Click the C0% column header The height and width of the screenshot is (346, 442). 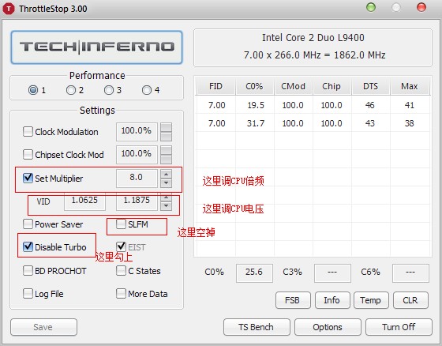click(254, 86)
